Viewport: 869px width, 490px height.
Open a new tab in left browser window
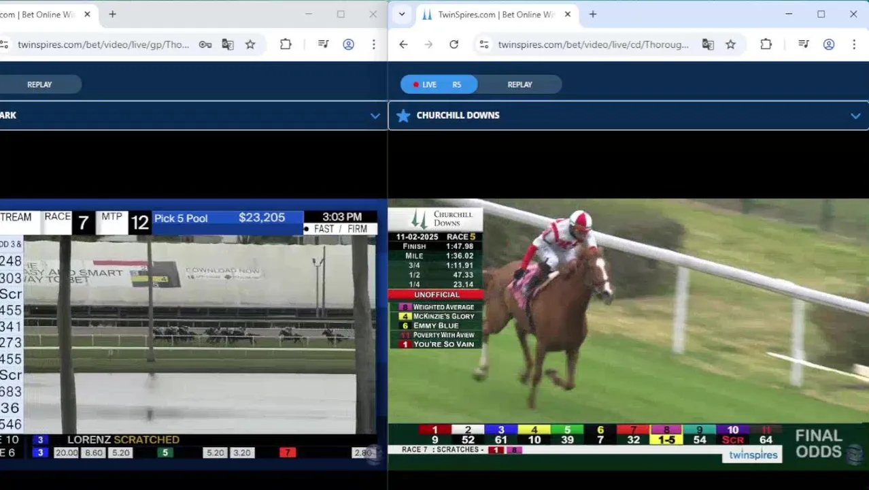click(x=112, y=14)
